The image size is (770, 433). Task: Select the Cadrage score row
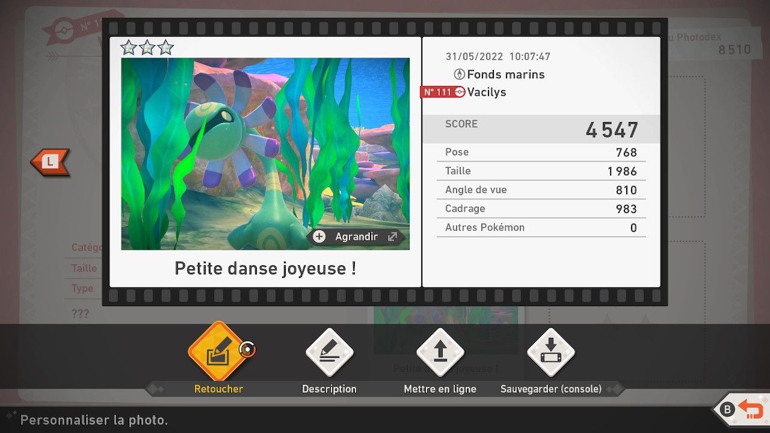point(540,209)
